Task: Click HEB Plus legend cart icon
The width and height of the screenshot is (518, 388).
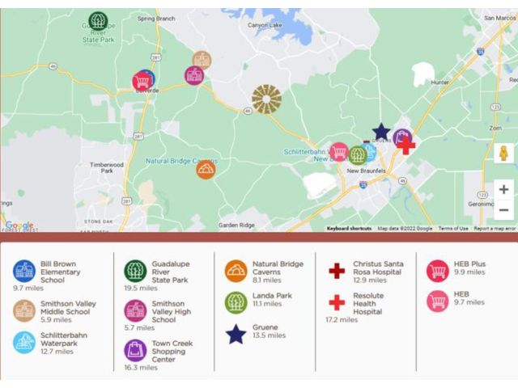Action: click(437, 270)
